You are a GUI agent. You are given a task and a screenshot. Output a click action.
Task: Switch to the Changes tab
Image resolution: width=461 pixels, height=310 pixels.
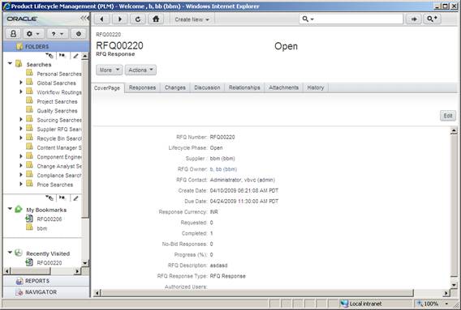175,87
